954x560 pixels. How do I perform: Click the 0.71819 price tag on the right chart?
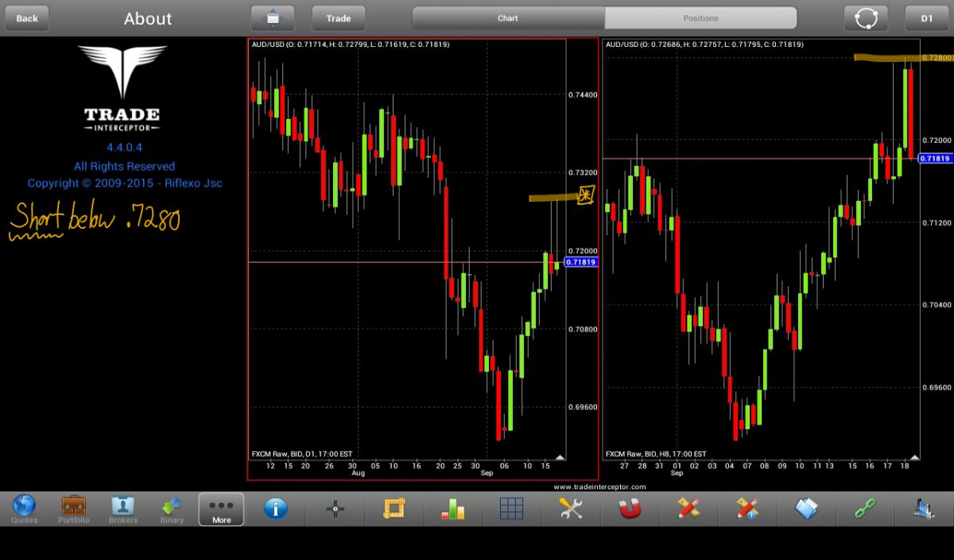coord(935,158)
